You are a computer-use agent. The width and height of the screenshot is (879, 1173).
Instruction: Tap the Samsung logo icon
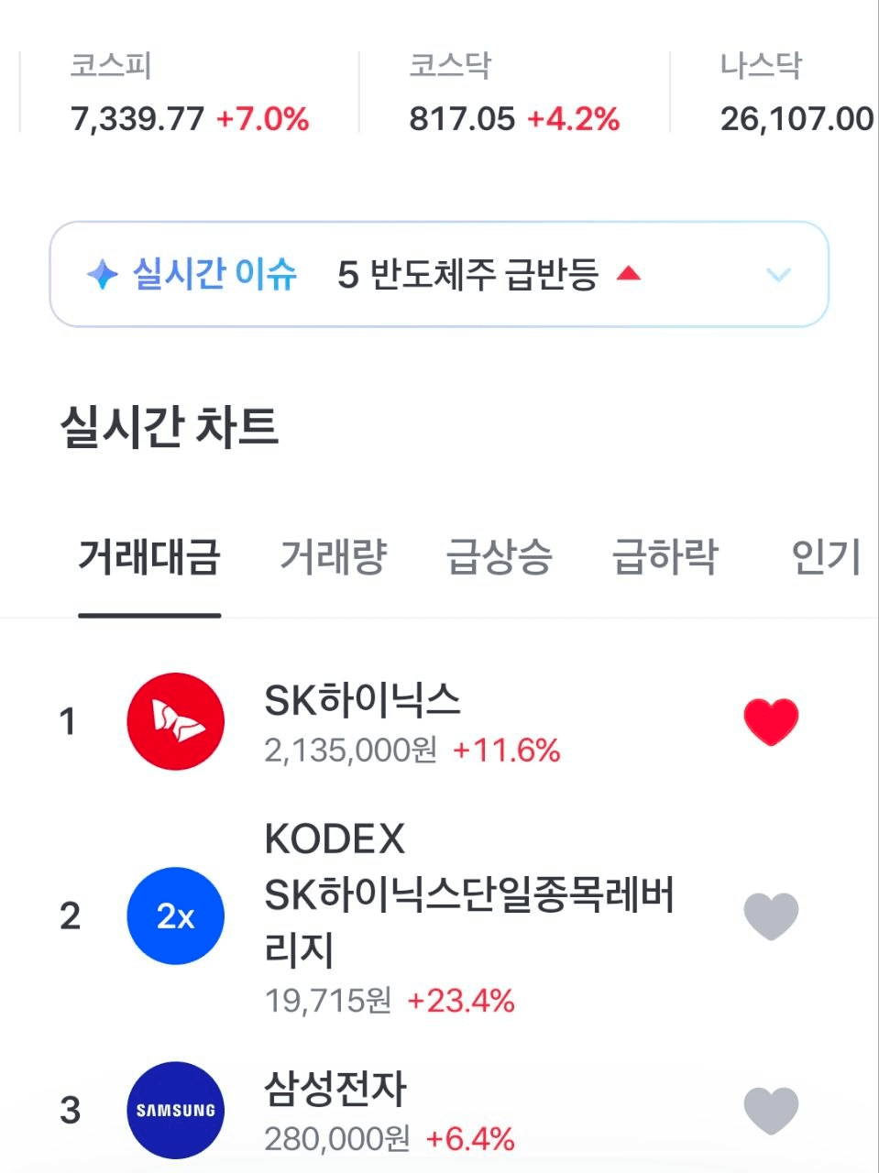[175, 1110]
